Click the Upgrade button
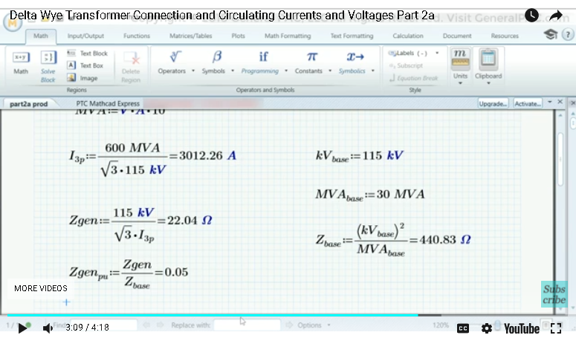The height and width of the screenshot is (338, 576). [x=493, y=103]
